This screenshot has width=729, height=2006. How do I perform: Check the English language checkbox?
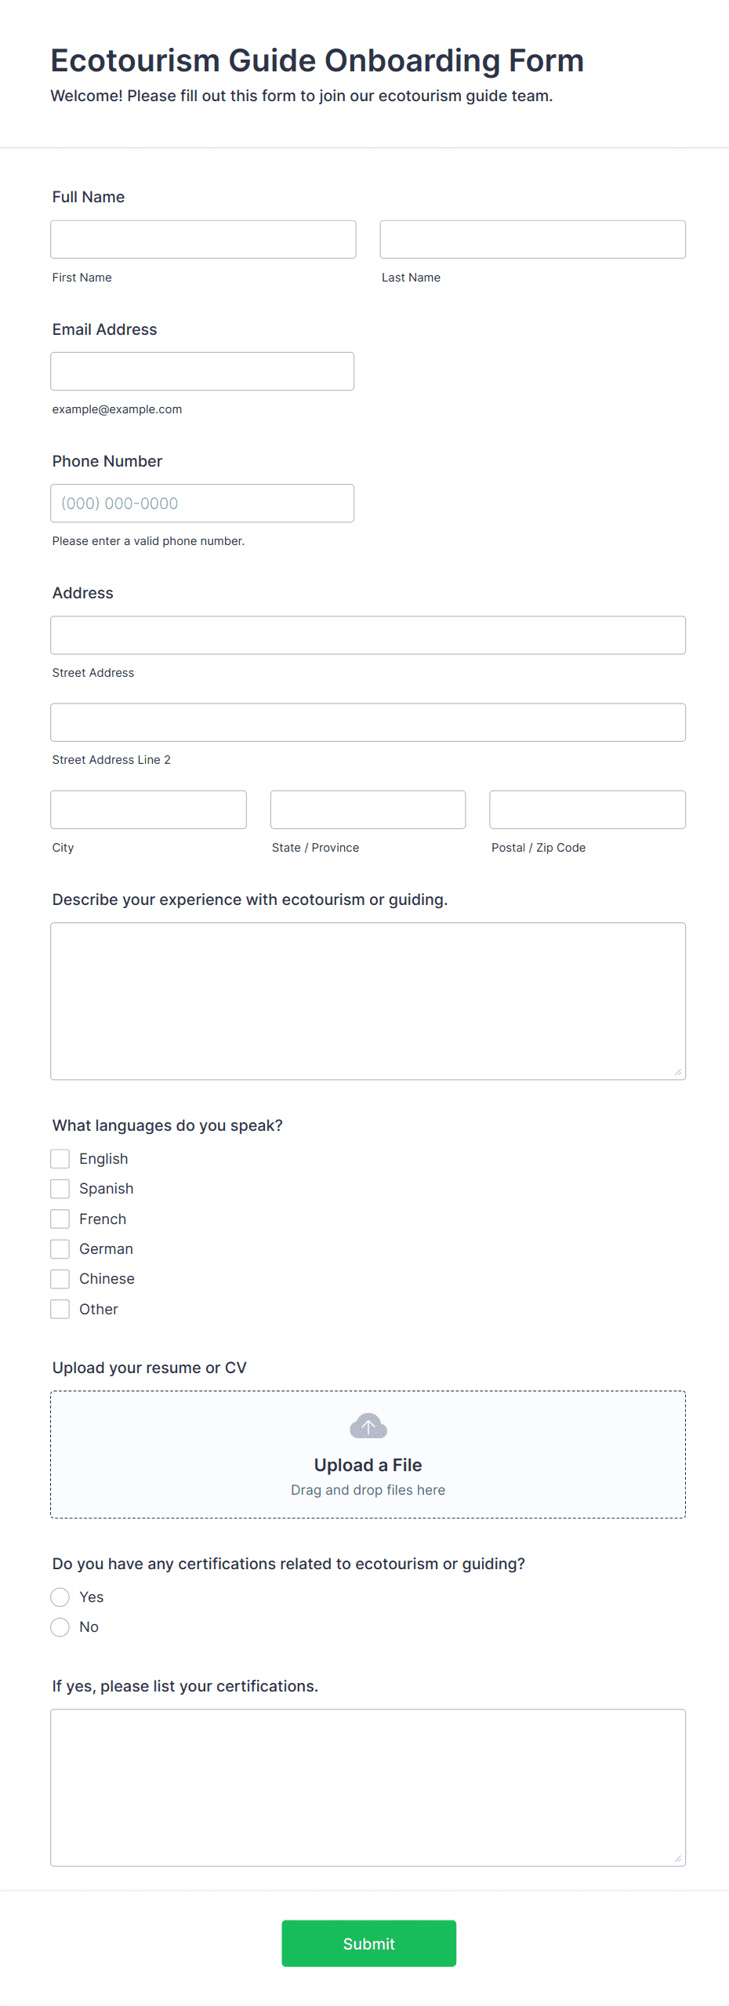coord(60,1158)
